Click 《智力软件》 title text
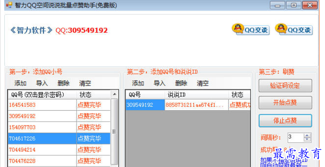Viewport: 325px width, 167px height. coord(31,31)
